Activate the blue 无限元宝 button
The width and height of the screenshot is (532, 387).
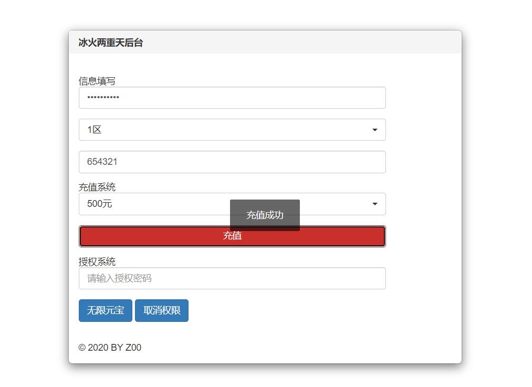[105, 310]
